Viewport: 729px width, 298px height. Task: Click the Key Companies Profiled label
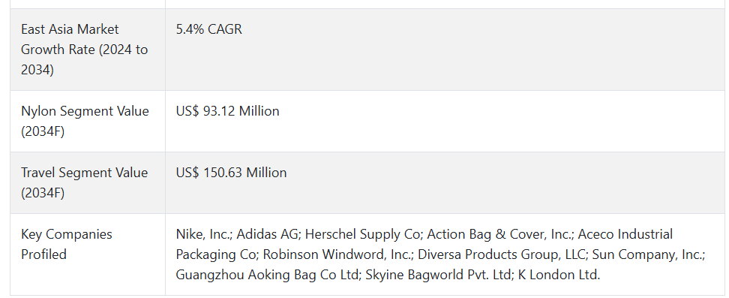pyautogui.click(x=67, y=244)
